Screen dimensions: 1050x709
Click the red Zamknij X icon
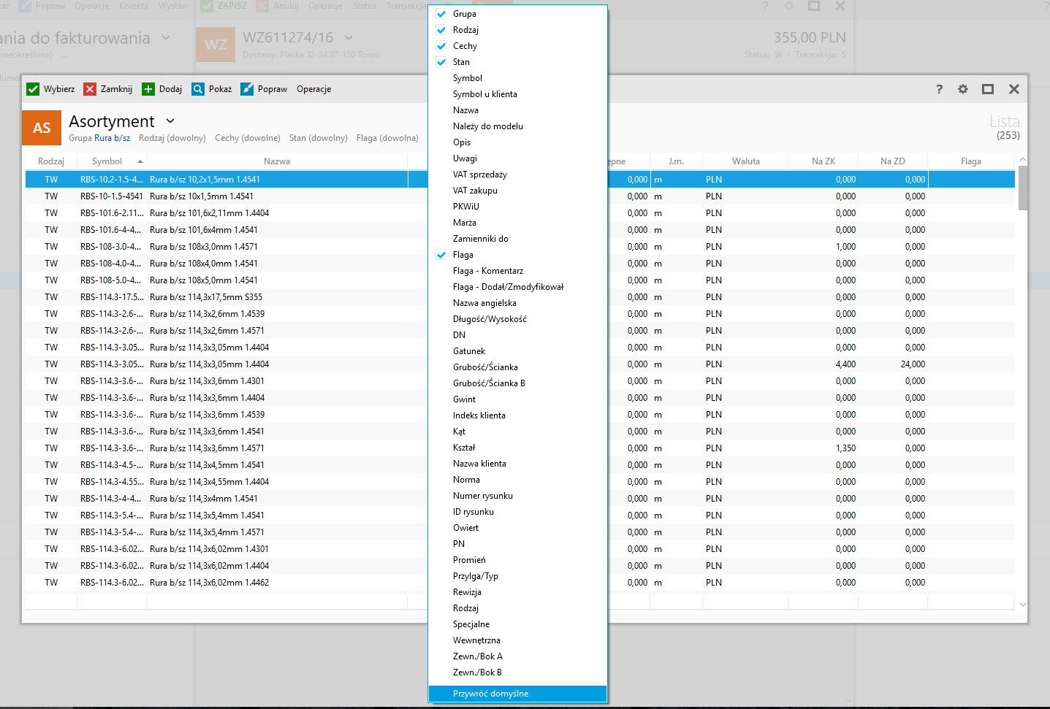[x=90, y=89]
